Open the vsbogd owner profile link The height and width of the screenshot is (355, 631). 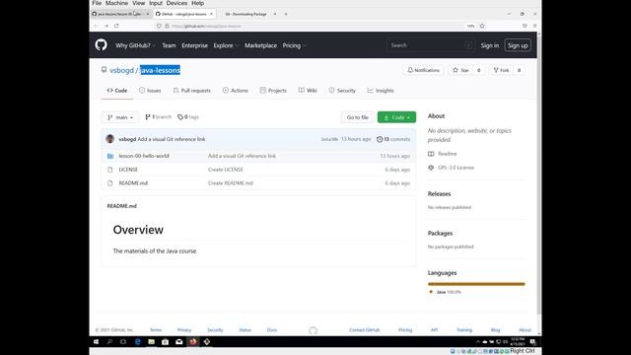pyautogui.click(x=121, y=70)
